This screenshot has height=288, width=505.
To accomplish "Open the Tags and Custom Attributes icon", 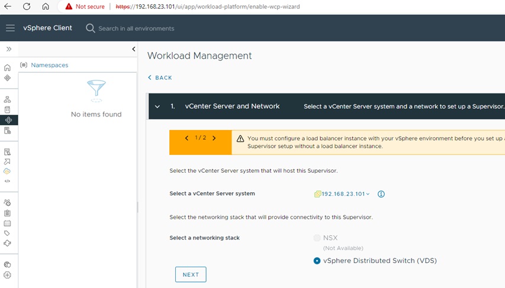I will click(x=7, y=234).
